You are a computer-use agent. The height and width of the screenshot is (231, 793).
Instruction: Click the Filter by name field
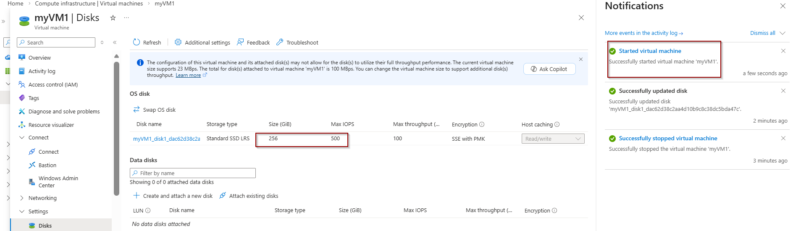click(193, 173)
